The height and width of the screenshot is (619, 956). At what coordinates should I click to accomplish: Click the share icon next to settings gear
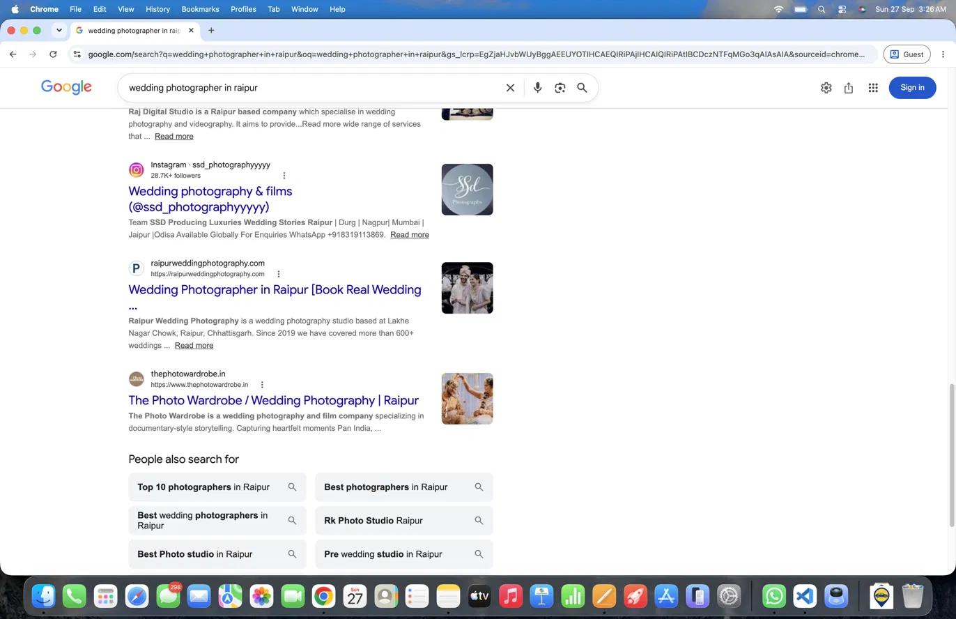point(849,88)
